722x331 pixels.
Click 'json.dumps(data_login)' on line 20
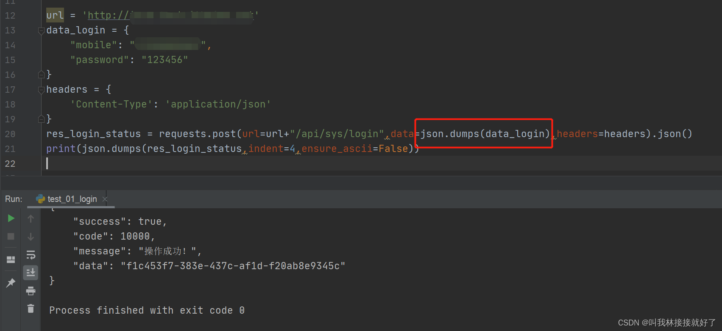coord(485,134)
